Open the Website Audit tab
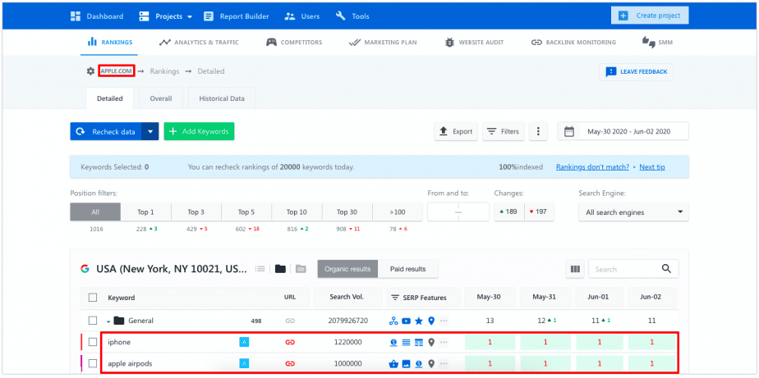The image size is (759, 378). pos(475,42)
